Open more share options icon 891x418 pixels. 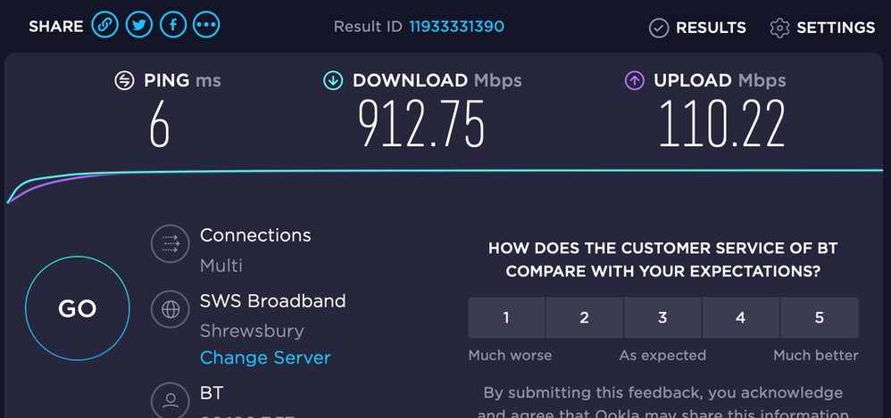pos(206,26)
